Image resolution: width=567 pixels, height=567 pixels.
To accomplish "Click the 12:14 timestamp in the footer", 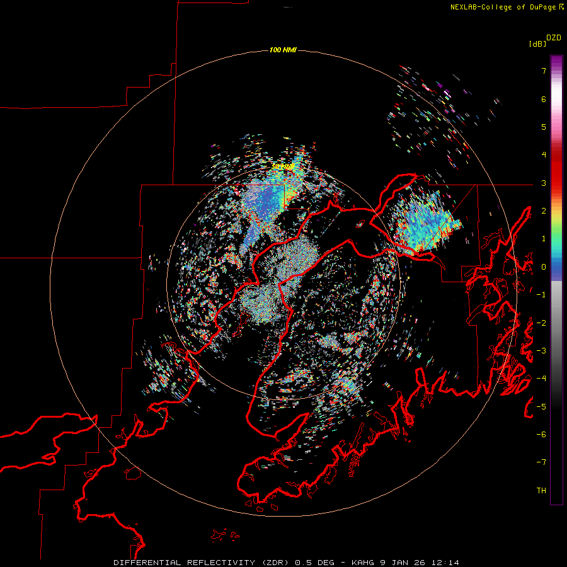I will click(447, 563).
